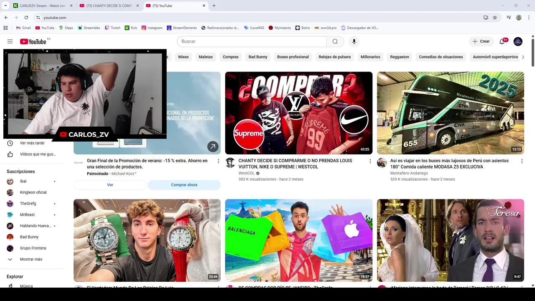The image size is (535, 301).
Task: Open the YouTube hamburger guide menu
Action: [x=10, y=41]
